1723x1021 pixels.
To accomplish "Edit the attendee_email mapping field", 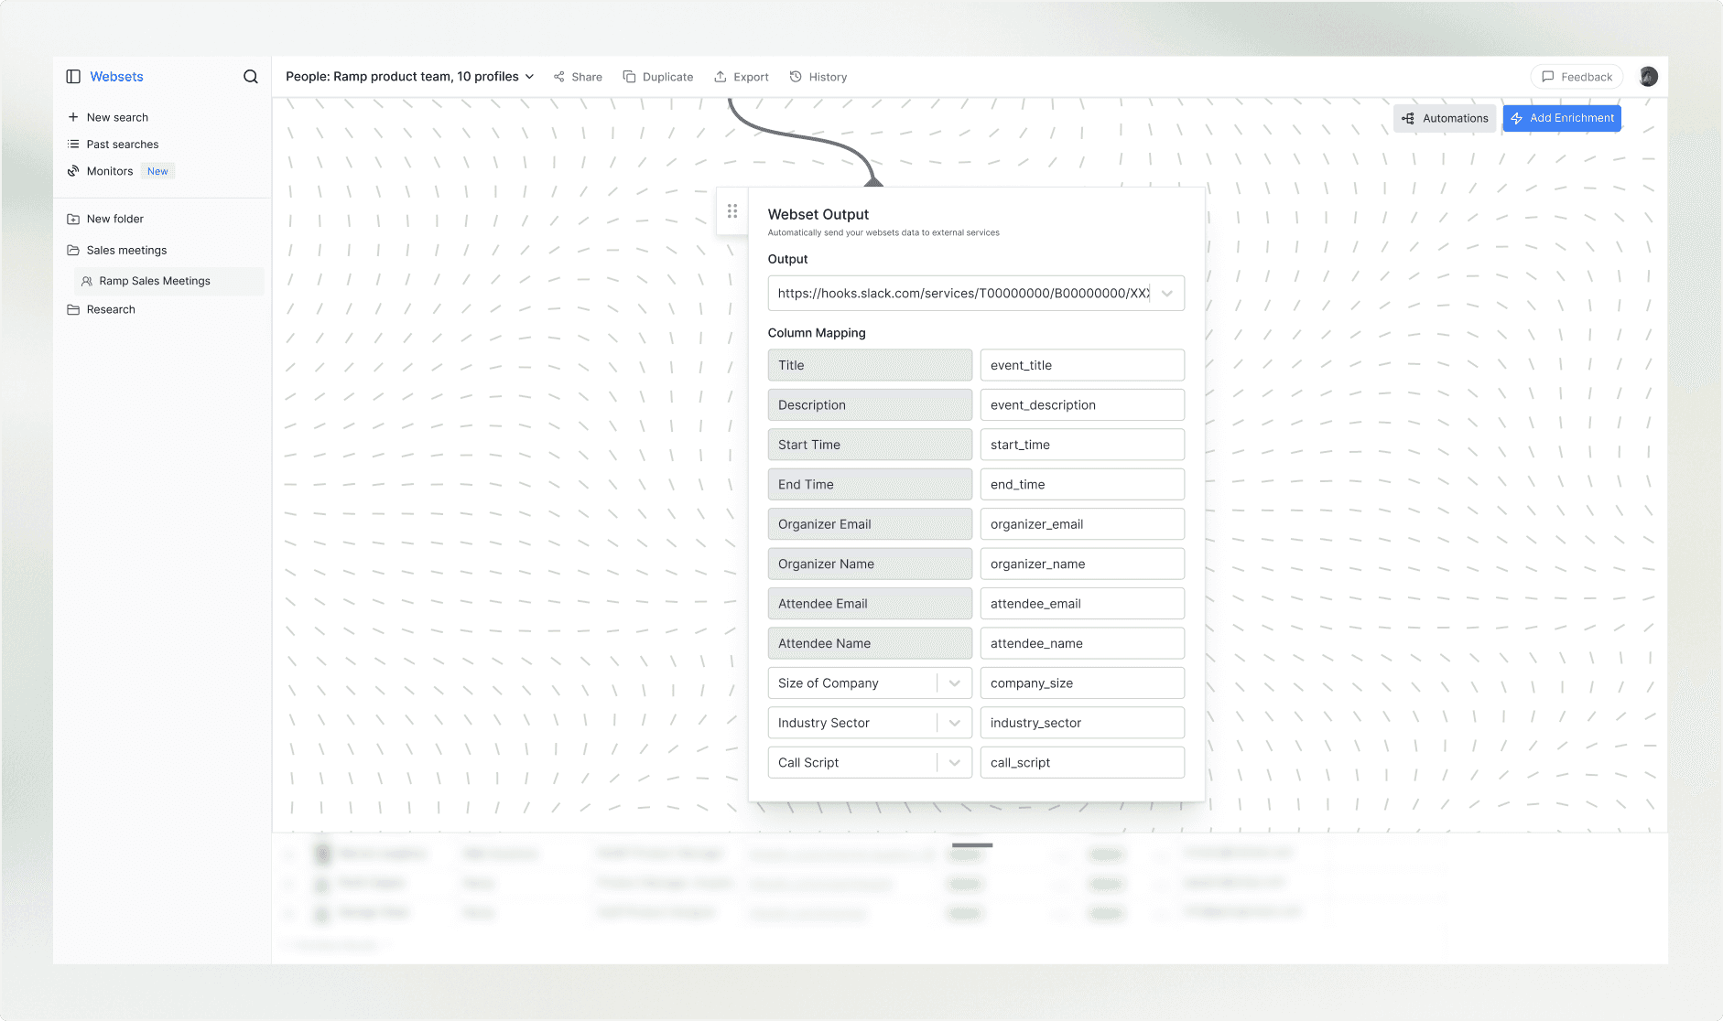I will coord(1082,604).
